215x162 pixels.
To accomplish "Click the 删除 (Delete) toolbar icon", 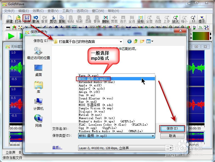I will pos(105,19).
